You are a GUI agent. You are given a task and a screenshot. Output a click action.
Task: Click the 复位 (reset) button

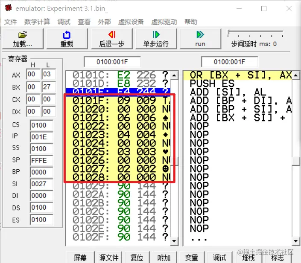(x=137, y=257)
